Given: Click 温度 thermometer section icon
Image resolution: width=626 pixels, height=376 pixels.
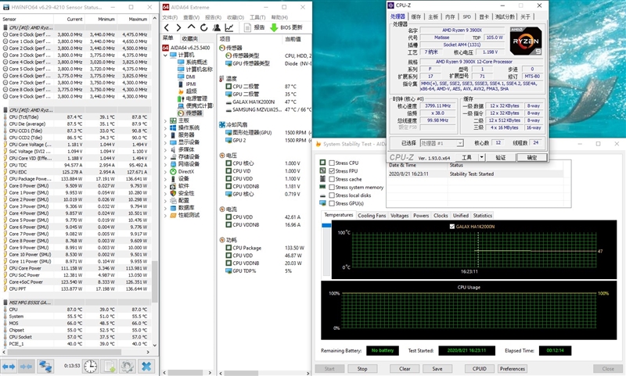Looking at the screenshot, I should coord(222,78).
